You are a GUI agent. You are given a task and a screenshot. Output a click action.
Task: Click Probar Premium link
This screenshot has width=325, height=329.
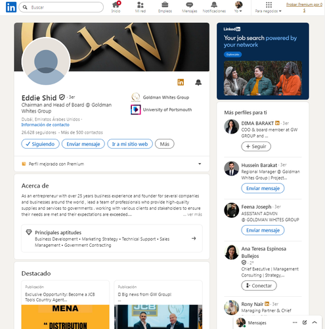[304, 7]
